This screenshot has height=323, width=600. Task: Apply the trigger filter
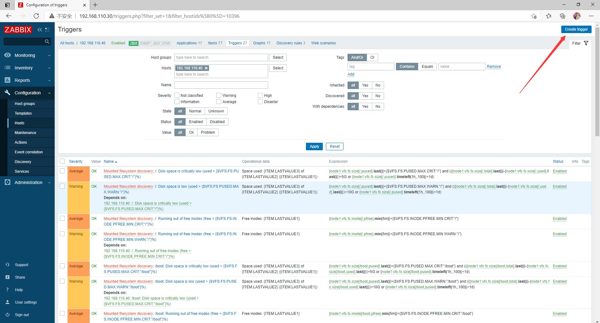point(314,147)
